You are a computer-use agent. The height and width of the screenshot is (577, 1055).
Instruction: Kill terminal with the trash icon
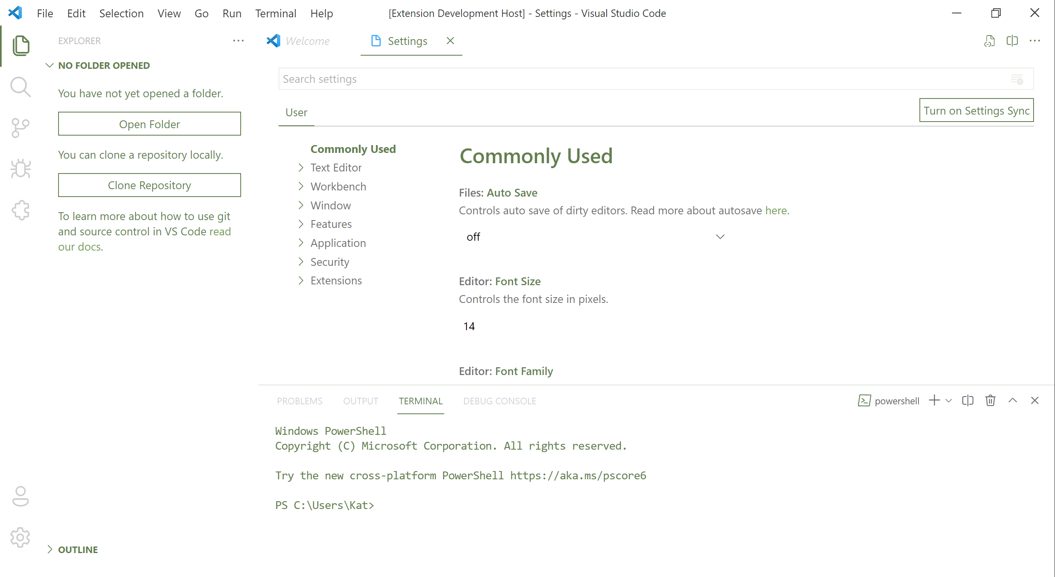pyautogui.click(x=990, y=401)
